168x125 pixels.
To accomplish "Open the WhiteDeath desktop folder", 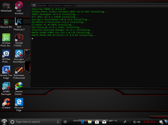I will (x=6, y=7).
